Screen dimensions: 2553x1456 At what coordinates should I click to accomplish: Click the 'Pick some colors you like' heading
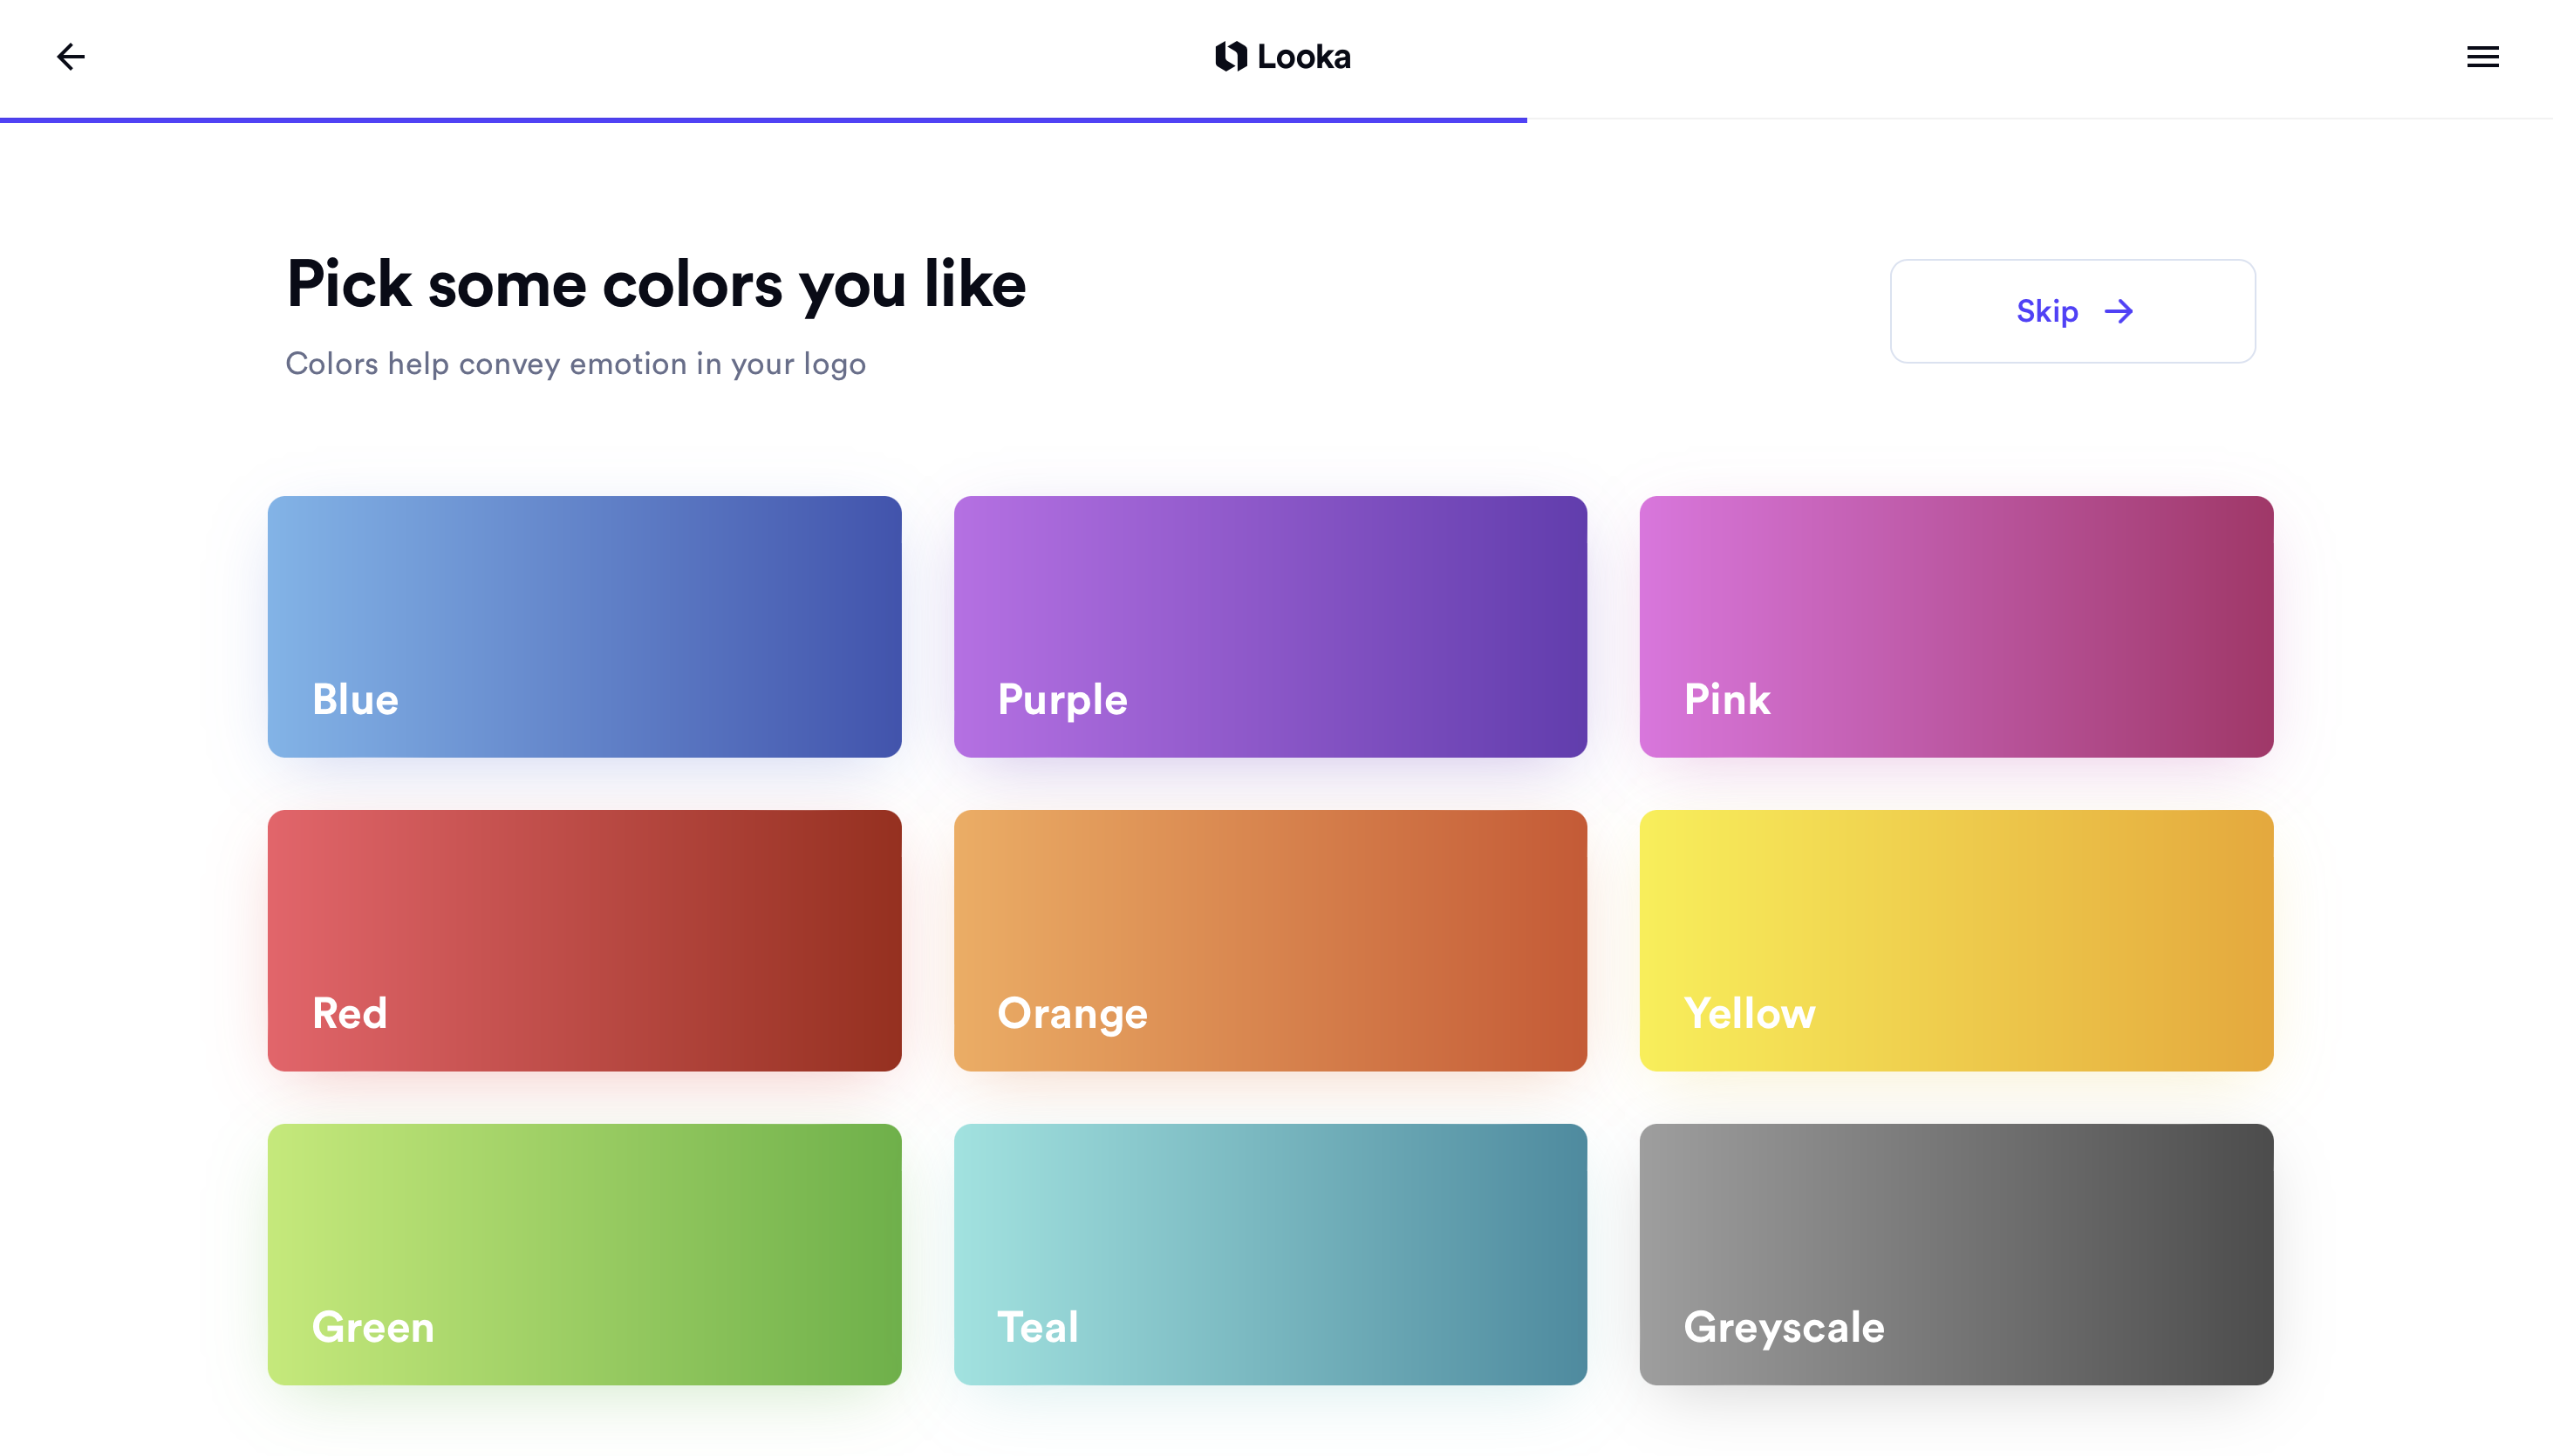tap(655, 284)
